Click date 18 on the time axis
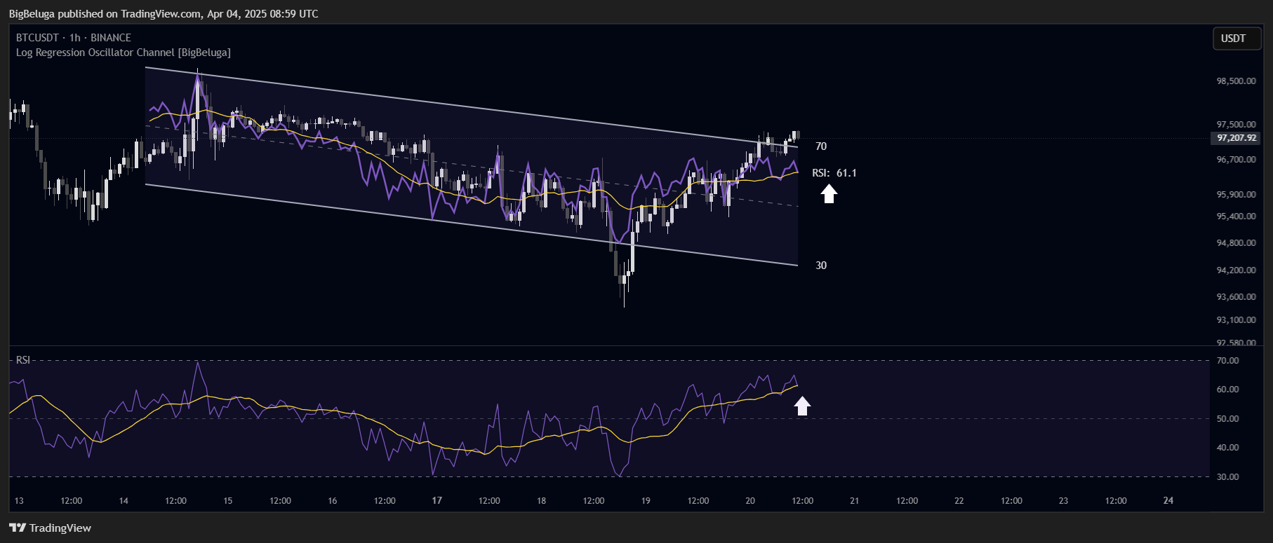The image size is (1273, 543). [x=542, y=501]
